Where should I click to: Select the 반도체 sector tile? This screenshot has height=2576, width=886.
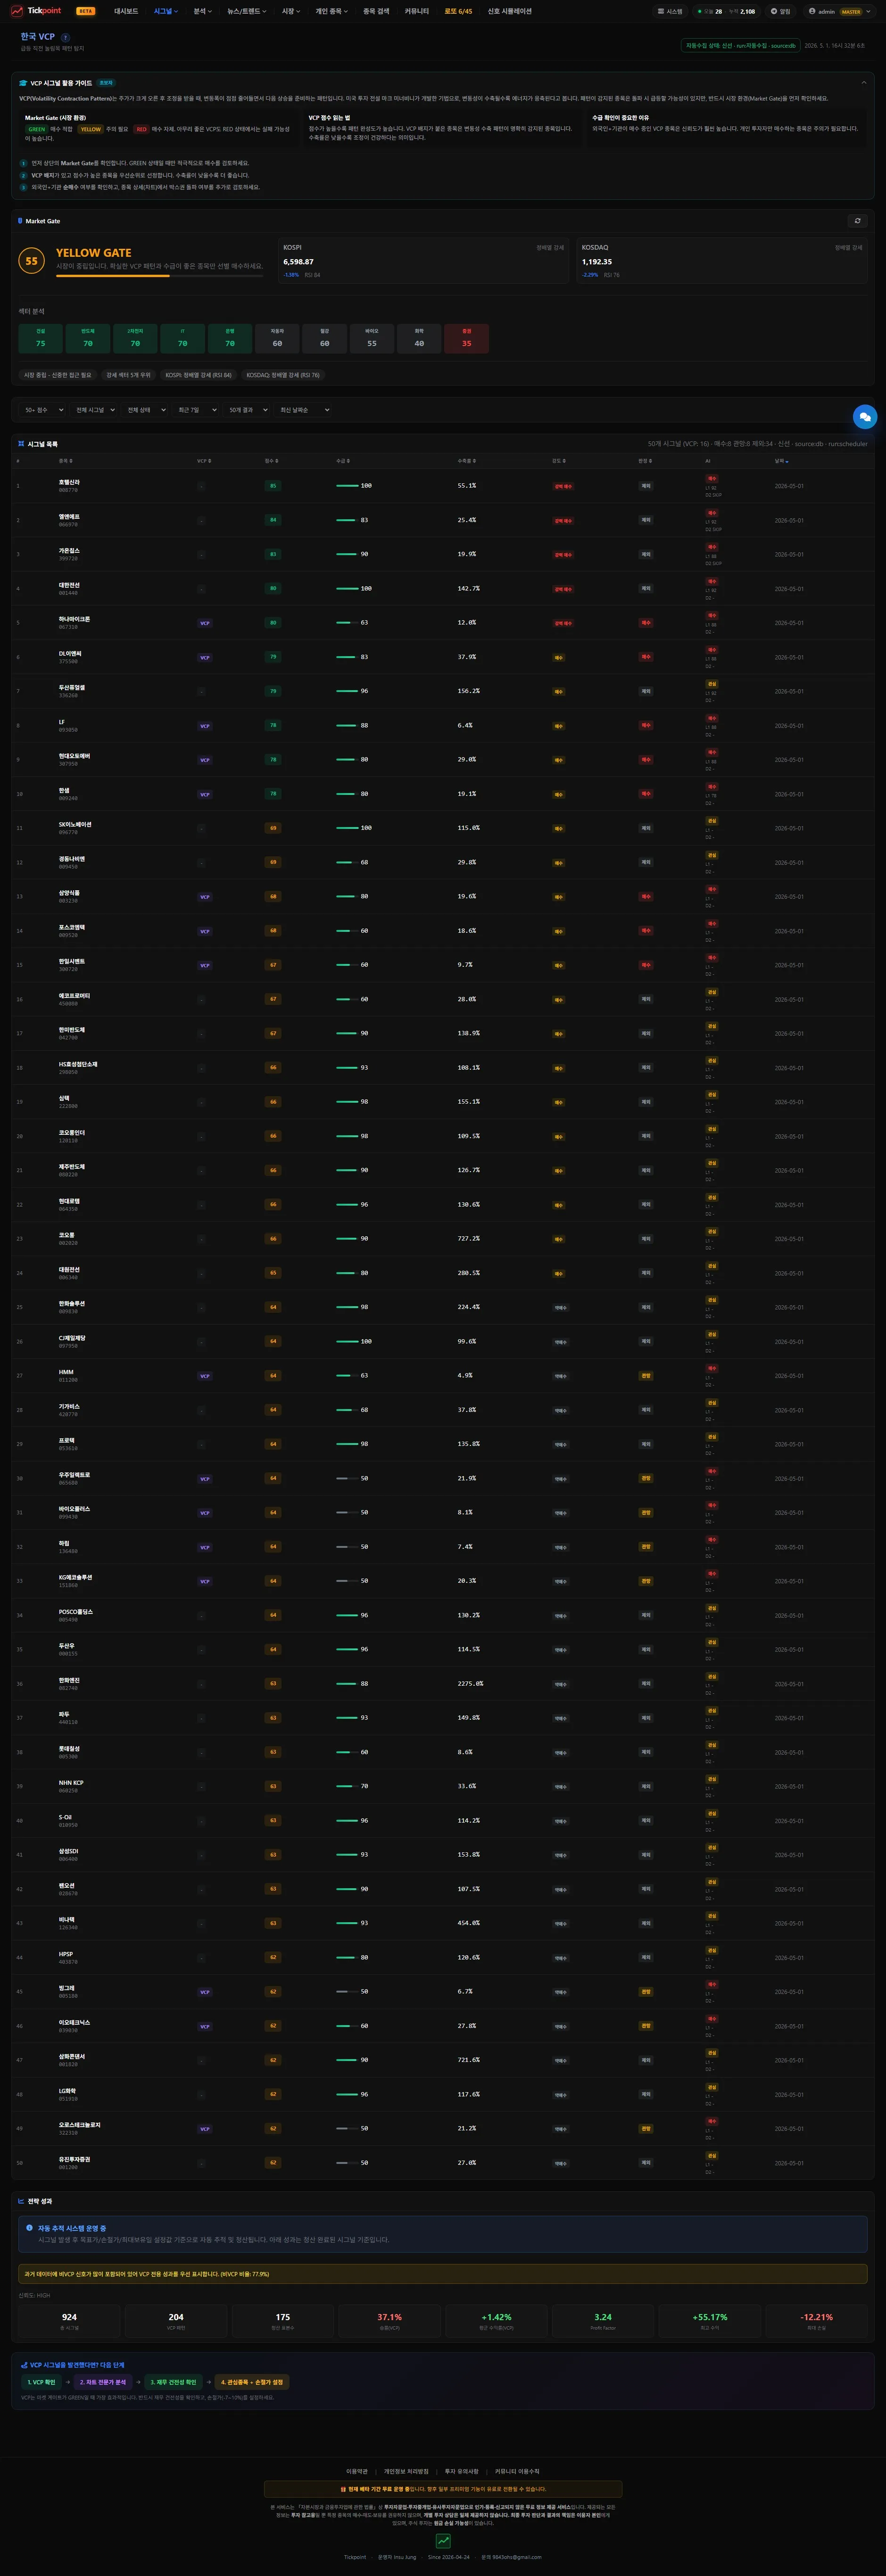click(88, 338)
